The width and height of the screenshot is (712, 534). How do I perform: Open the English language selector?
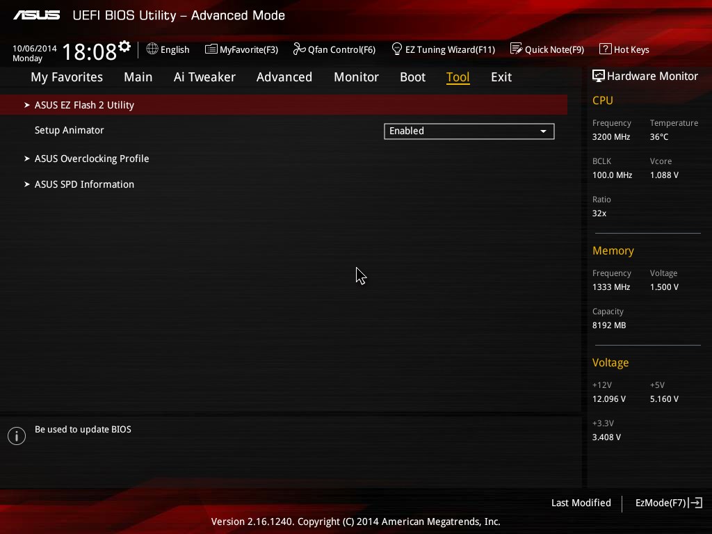point(168,49)
